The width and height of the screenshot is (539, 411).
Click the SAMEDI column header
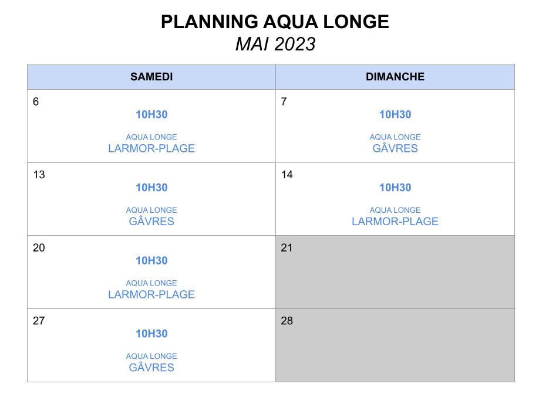pos(151,77)
